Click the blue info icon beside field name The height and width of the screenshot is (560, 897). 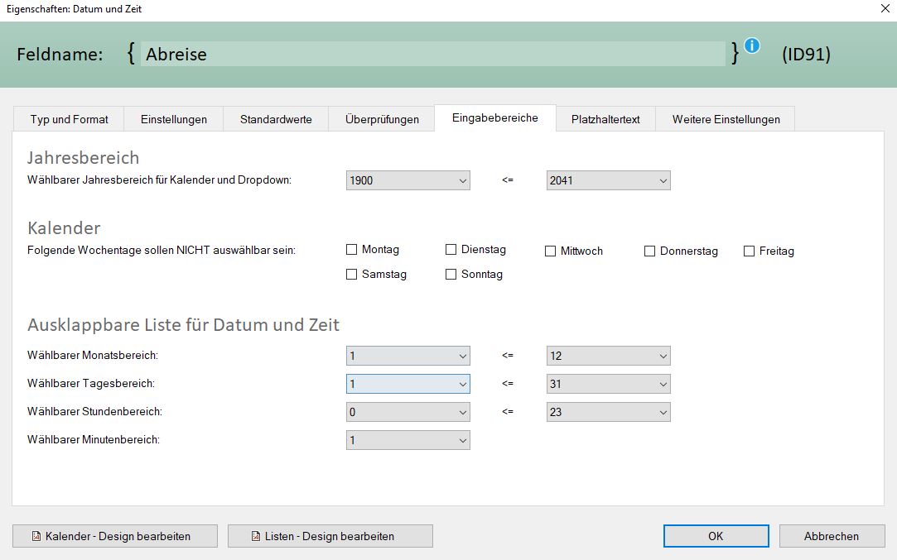coord(751,46)
